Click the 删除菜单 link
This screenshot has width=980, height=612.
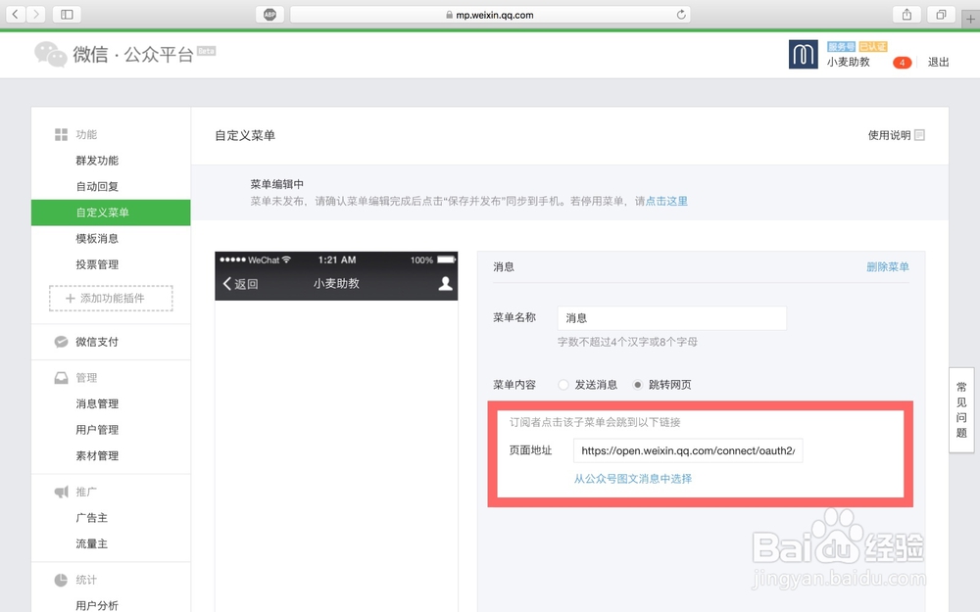click(x=887, y=266)
